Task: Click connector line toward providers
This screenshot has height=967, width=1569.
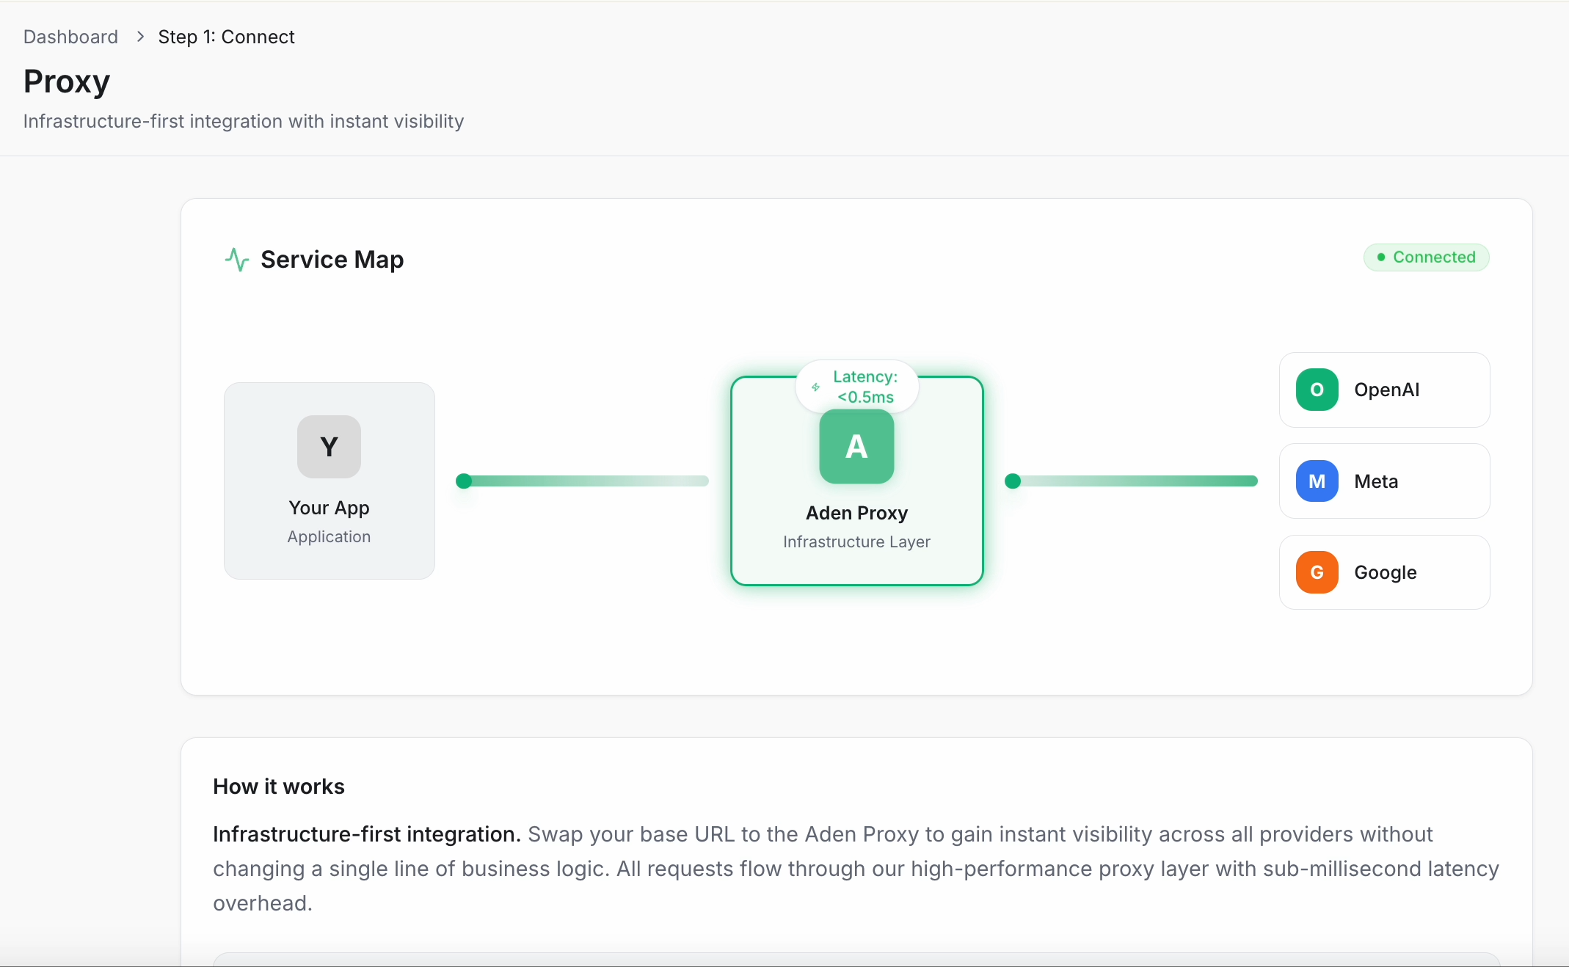Action: click(1134, 481)
